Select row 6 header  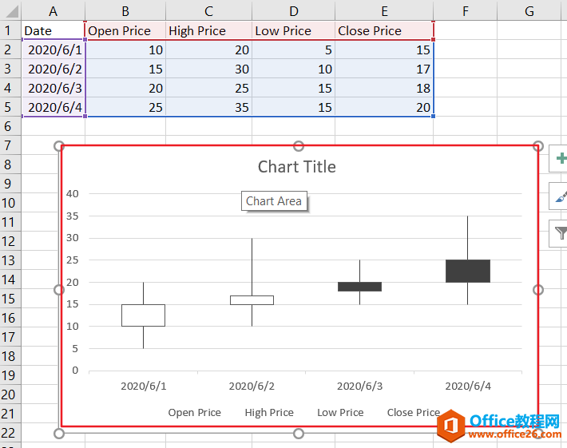(x=10, y=126)
